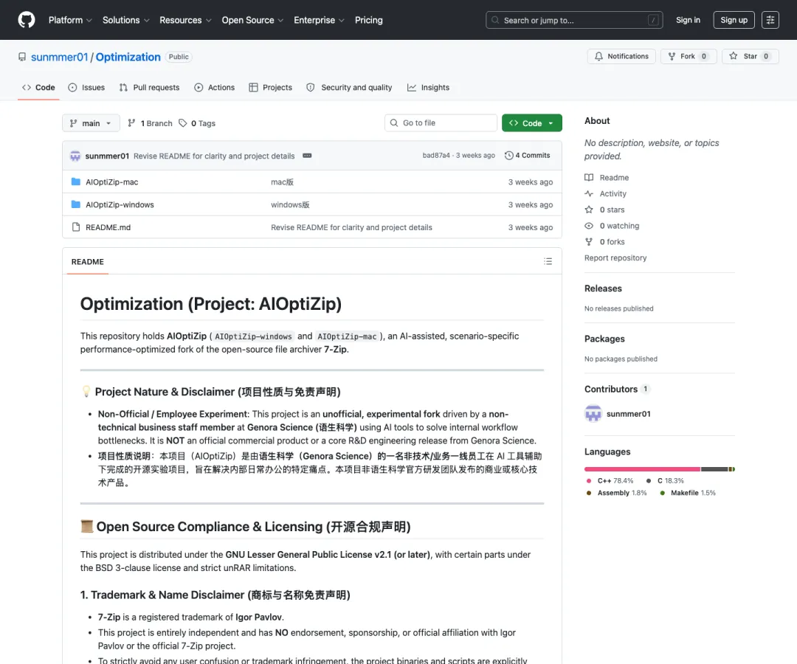Click the Sign up button
797x664 pixels.
pos(734,20)
